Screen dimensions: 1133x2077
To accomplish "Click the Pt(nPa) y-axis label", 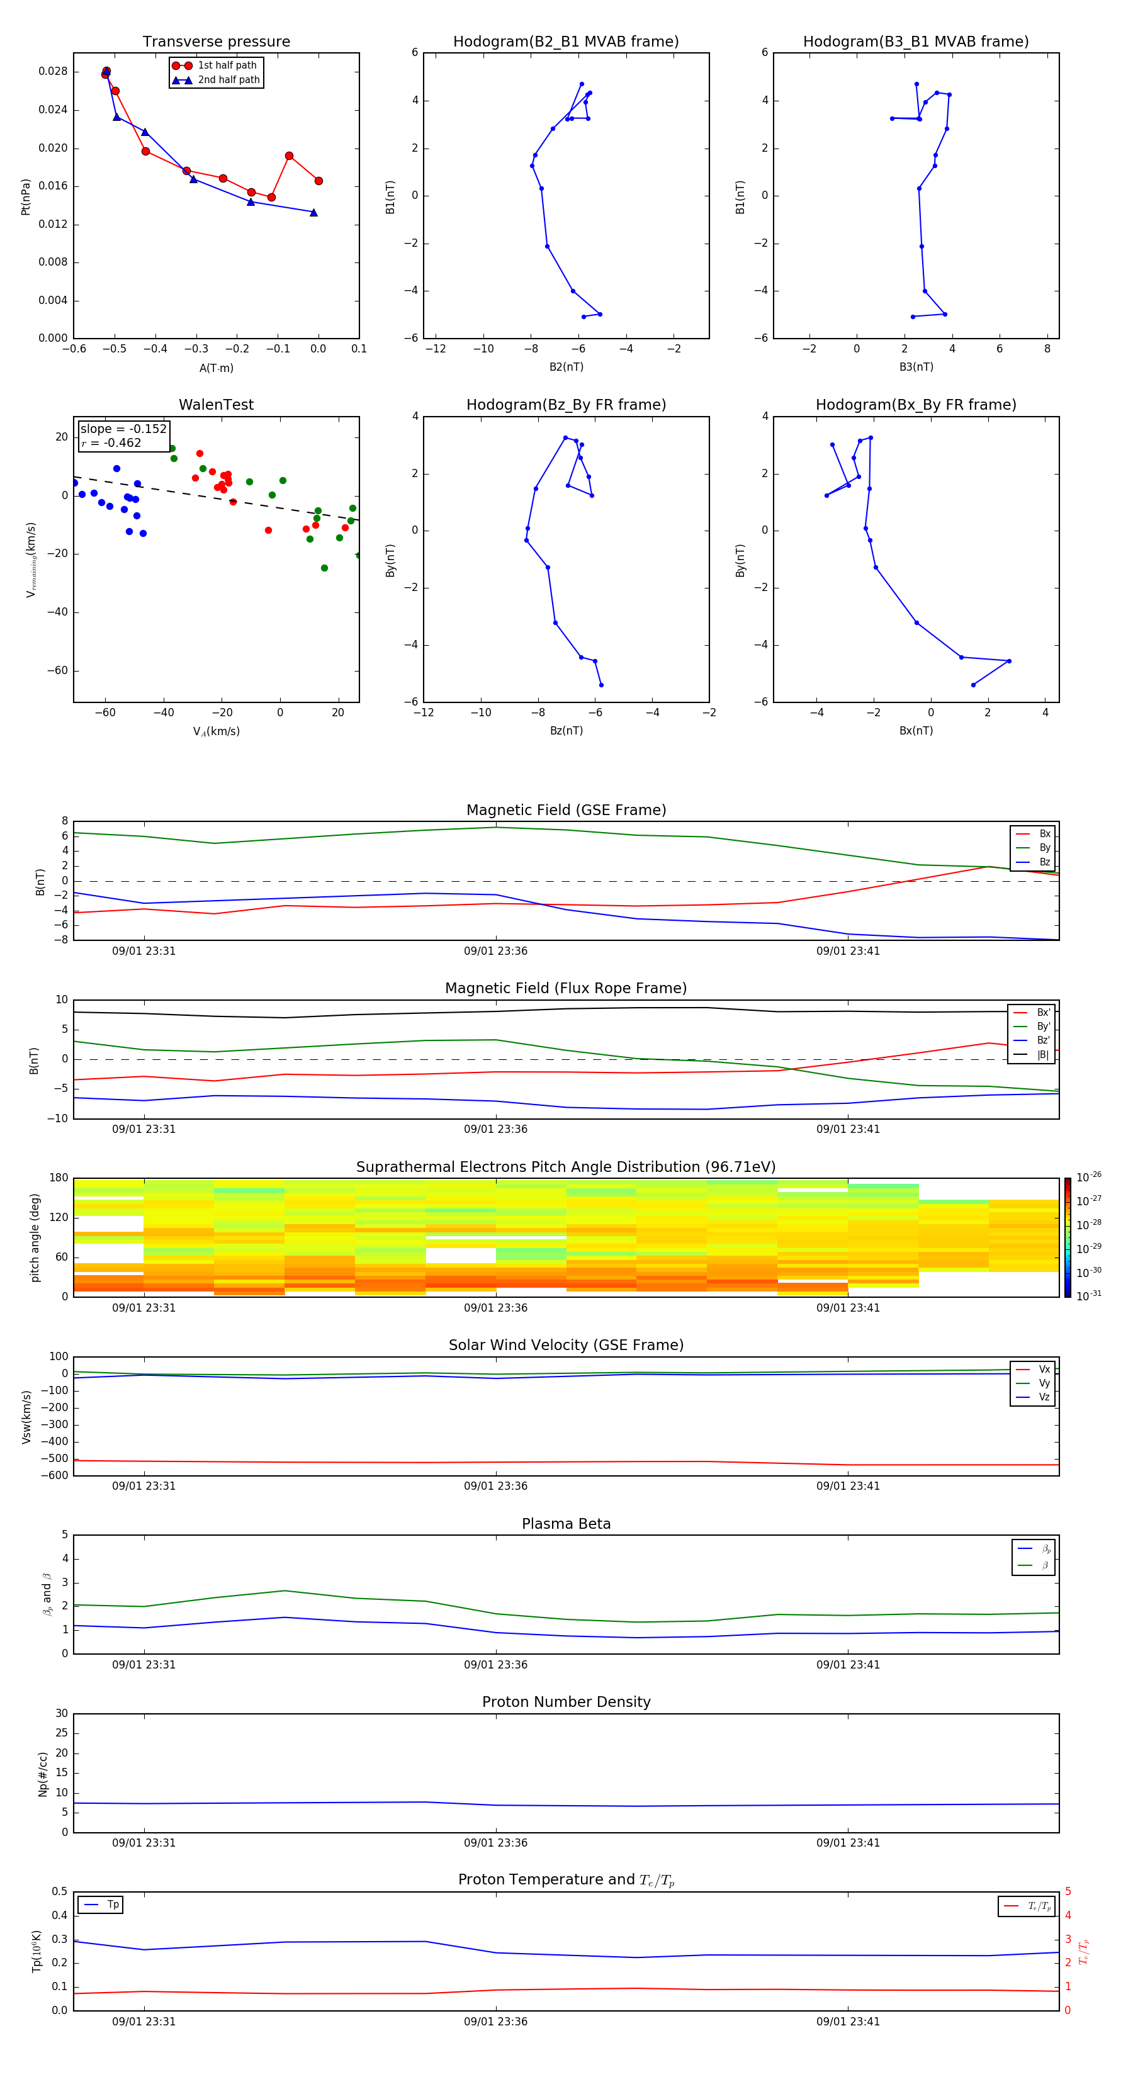I will (x=26, y=197).
